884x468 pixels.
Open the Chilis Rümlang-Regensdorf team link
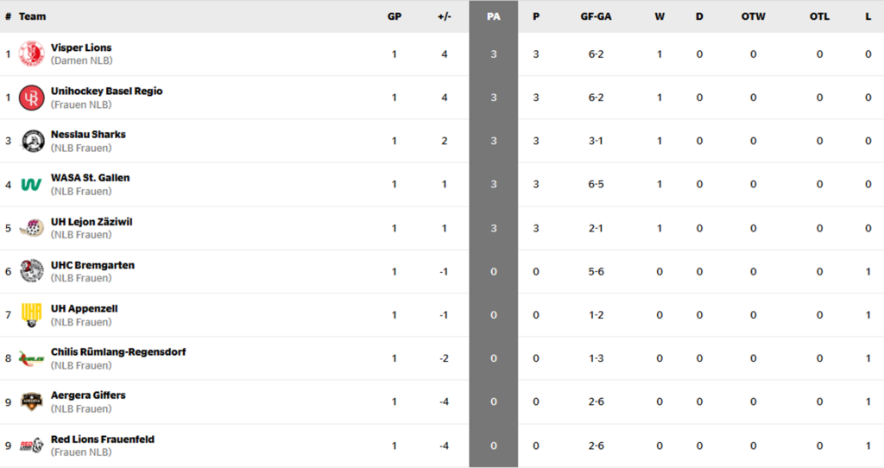pos(118,352)
